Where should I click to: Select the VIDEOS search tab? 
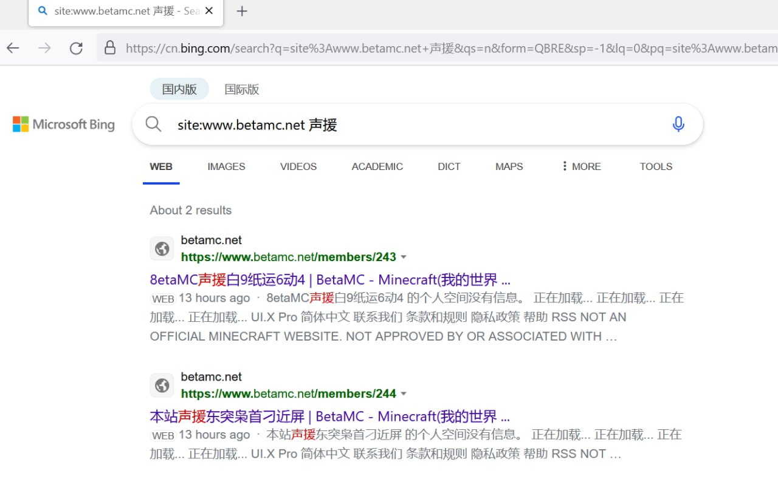coord(298,166)
